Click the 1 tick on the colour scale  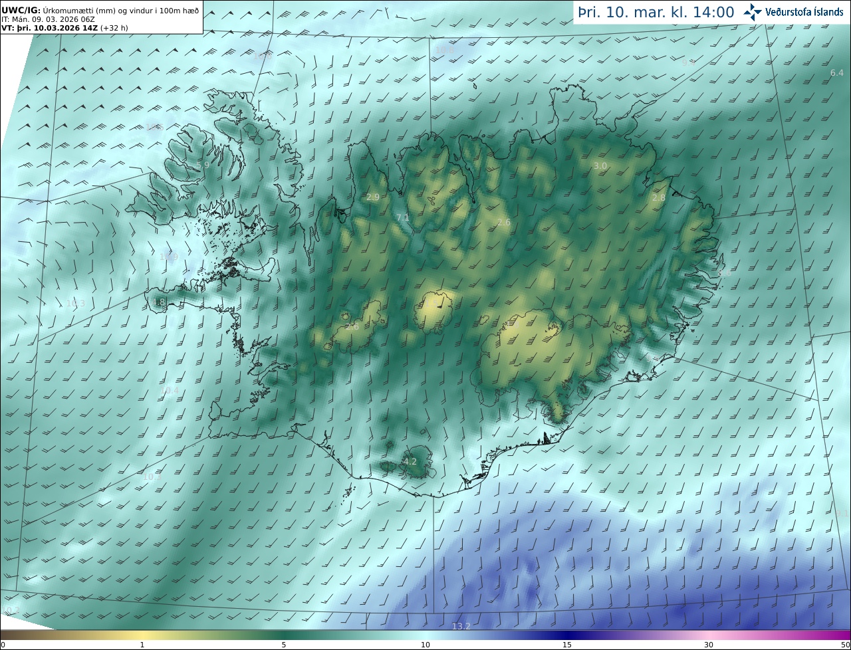(142, 645)
